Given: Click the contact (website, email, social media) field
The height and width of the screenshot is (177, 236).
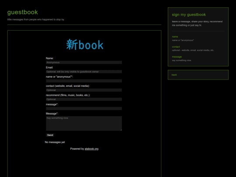Looking at the screenshot, I should coord(84,90).
